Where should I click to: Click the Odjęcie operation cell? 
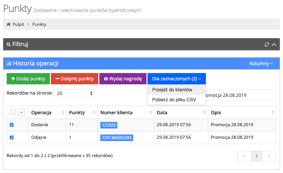click(x=47, y=137)
